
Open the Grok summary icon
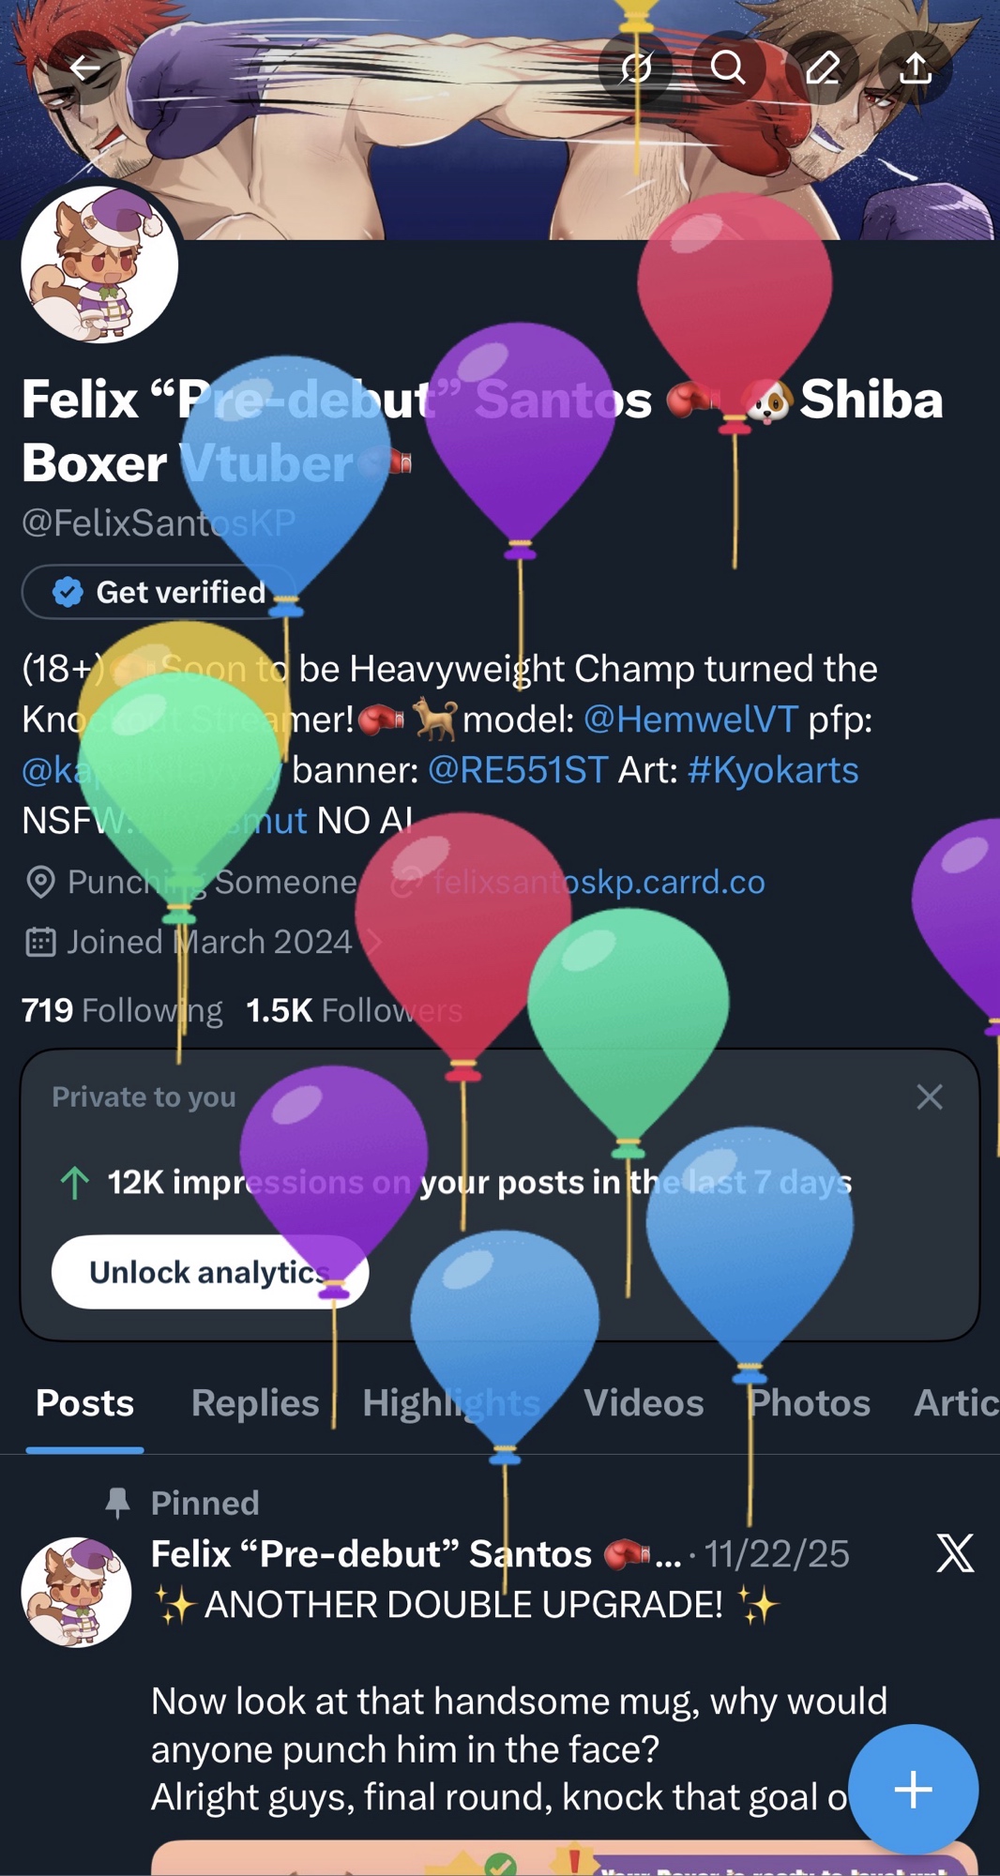(635, 68)
